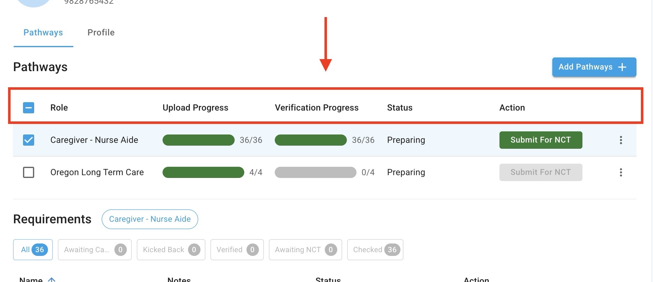Click plus icon on Add Pathways button

click(622, 67)
